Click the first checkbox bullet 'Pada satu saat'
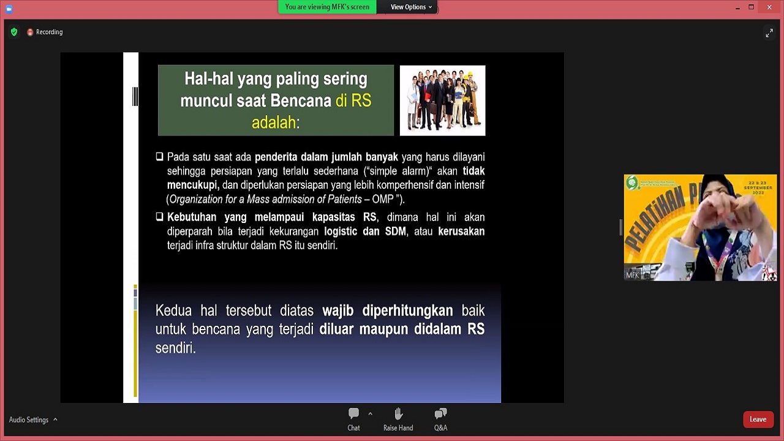The width and height of the screenshot is (784, 441). [160, 157]
